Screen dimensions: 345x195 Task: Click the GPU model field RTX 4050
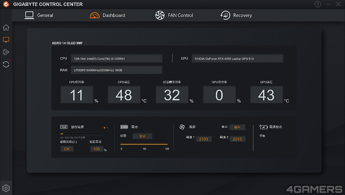point(237,58)
